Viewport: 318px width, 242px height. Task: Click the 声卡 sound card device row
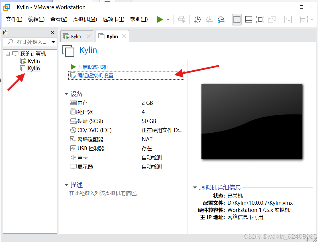click(126, 157)
